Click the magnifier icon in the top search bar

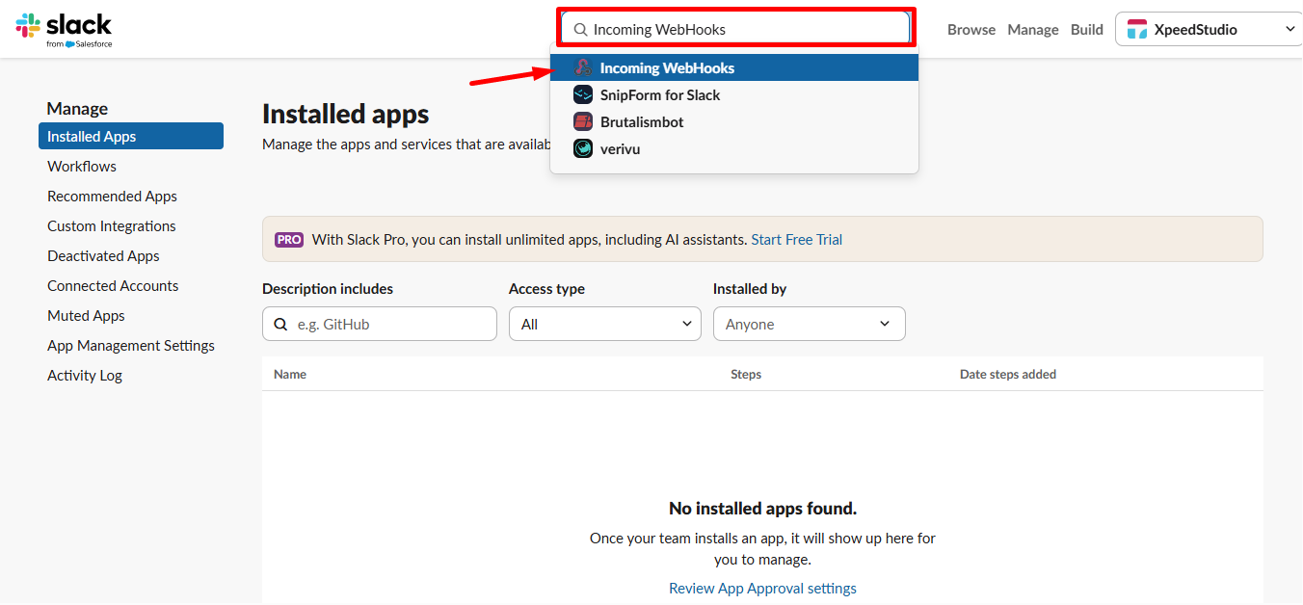(580, 29)
